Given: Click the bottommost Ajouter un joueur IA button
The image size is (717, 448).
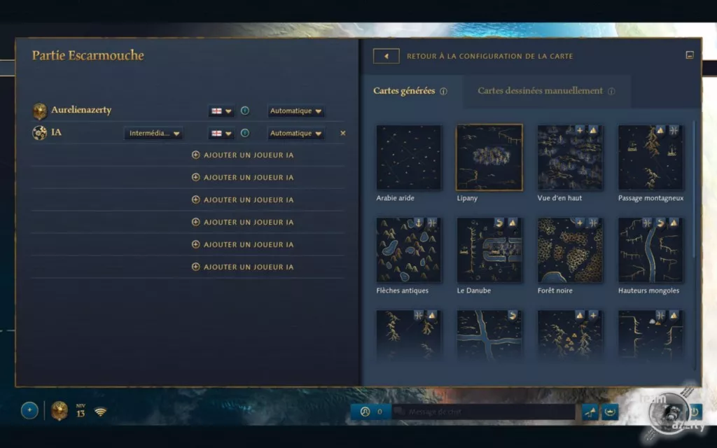Looking at the screenshot, I should [x=242, y=267].
